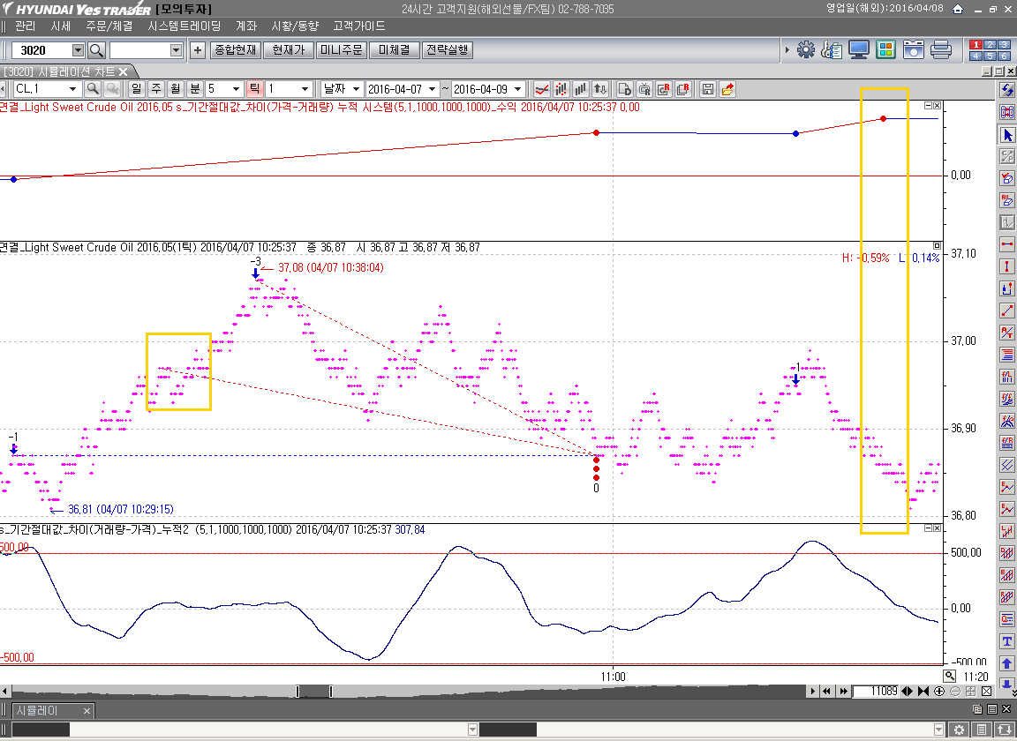Open the CL,1 symbol dropdown
The height and width of the screenshot is (741, 1017).
point(72,89)
